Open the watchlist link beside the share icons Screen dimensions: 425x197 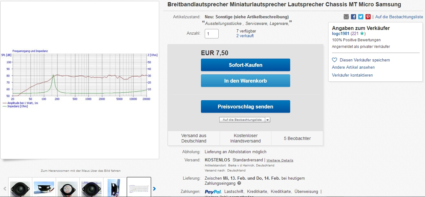point(399,17)
